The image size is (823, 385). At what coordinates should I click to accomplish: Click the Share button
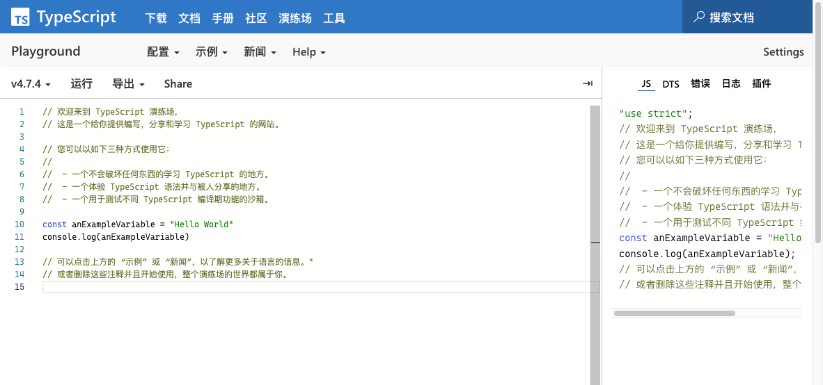(178, 84)
